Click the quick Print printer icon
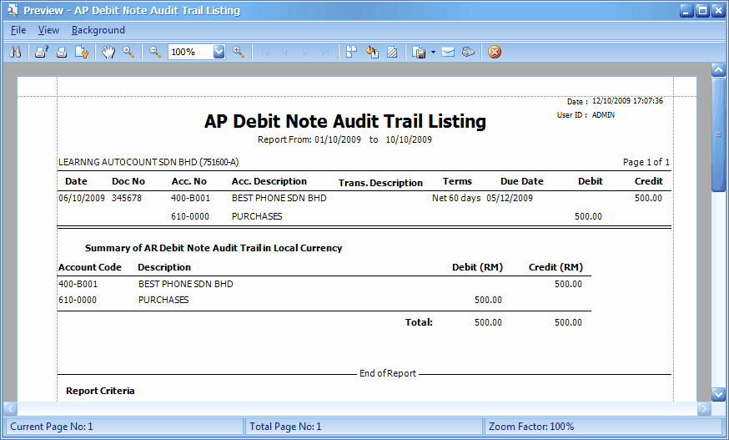The image size is (729, 440). pyautogui.click(x=62, y=52)
